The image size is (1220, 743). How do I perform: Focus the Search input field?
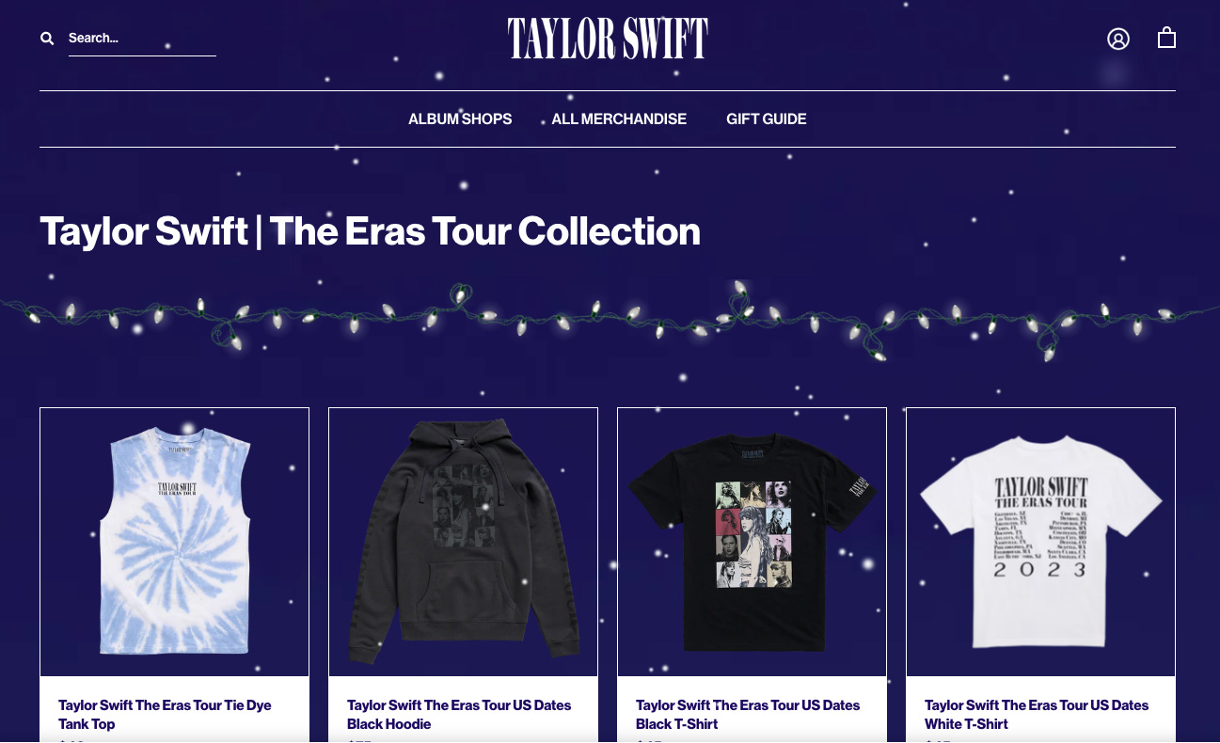142,39
